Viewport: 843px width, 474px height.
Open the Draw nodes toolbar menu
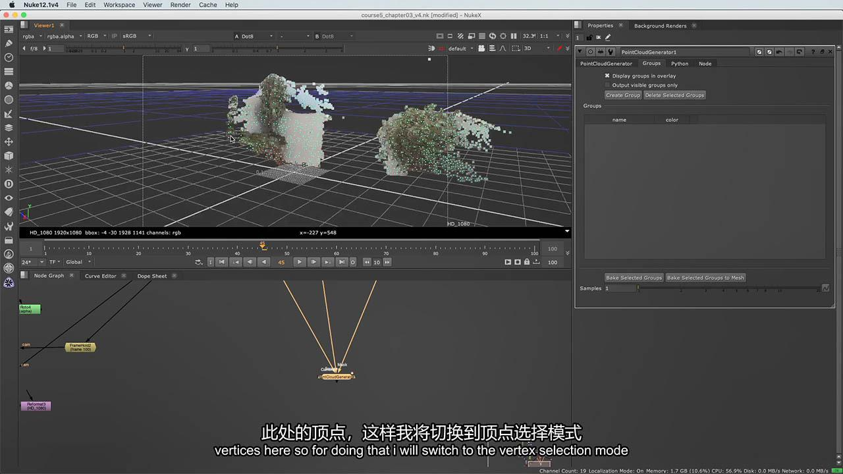pos(9,43)
